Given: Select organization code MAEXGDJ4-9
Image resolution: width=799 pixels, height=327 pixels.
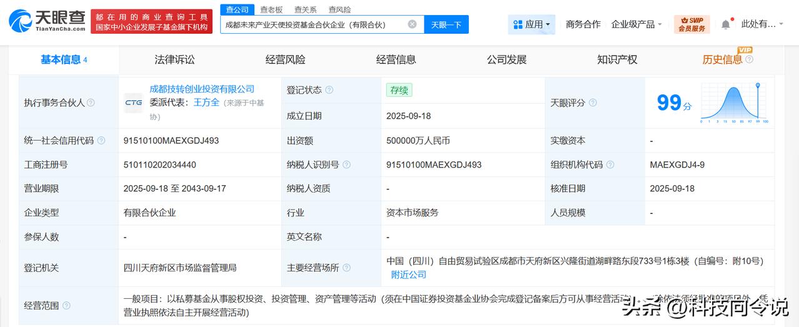Looking at the screenshot, I should [676, 164].
